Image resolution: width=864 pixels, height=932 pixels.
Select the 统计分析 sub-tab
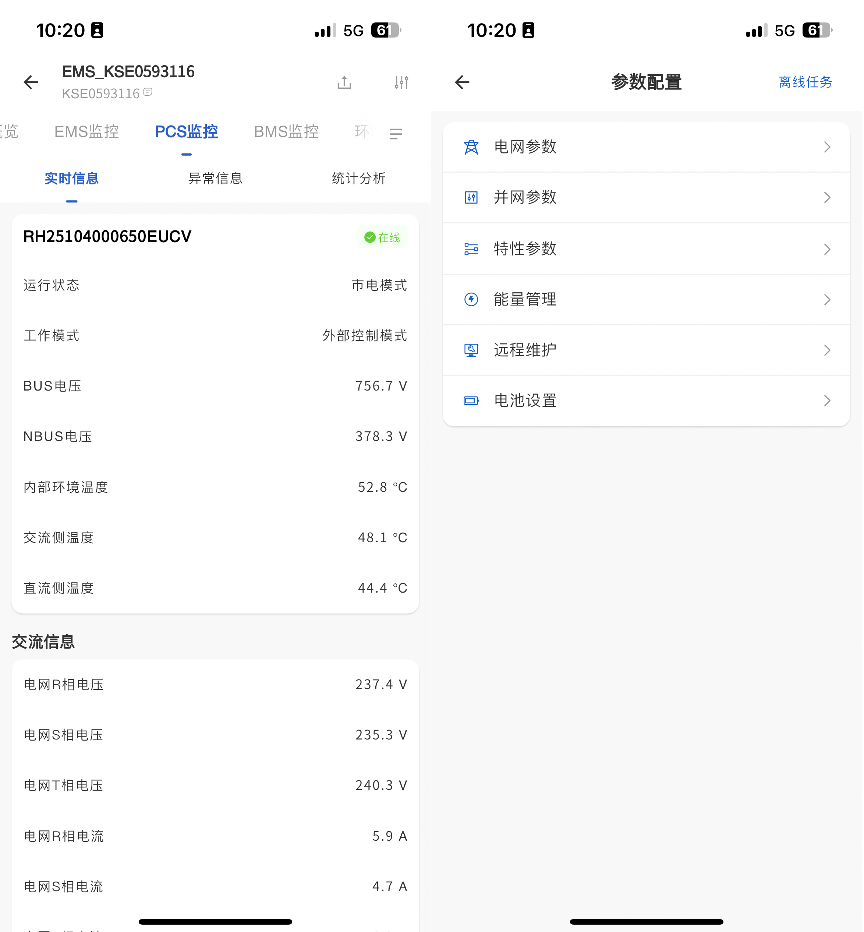coord(359,178)
